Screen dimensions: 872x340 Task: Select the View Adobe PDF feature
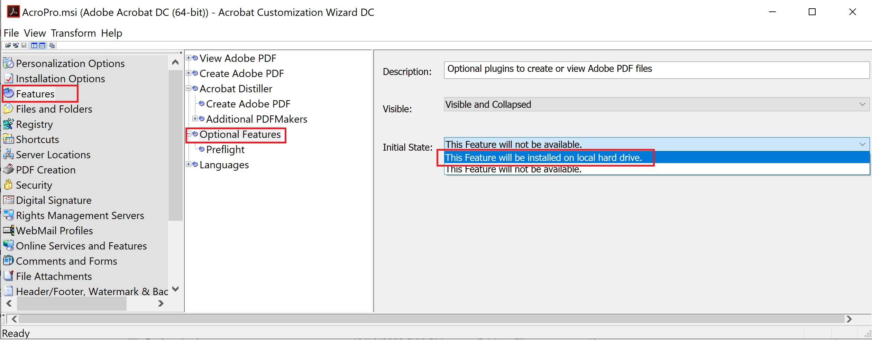238,58
